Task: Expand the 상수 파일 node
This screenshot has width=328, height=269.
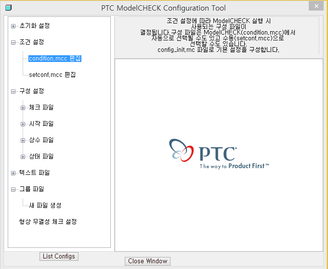Action: (x=23, y=140)
